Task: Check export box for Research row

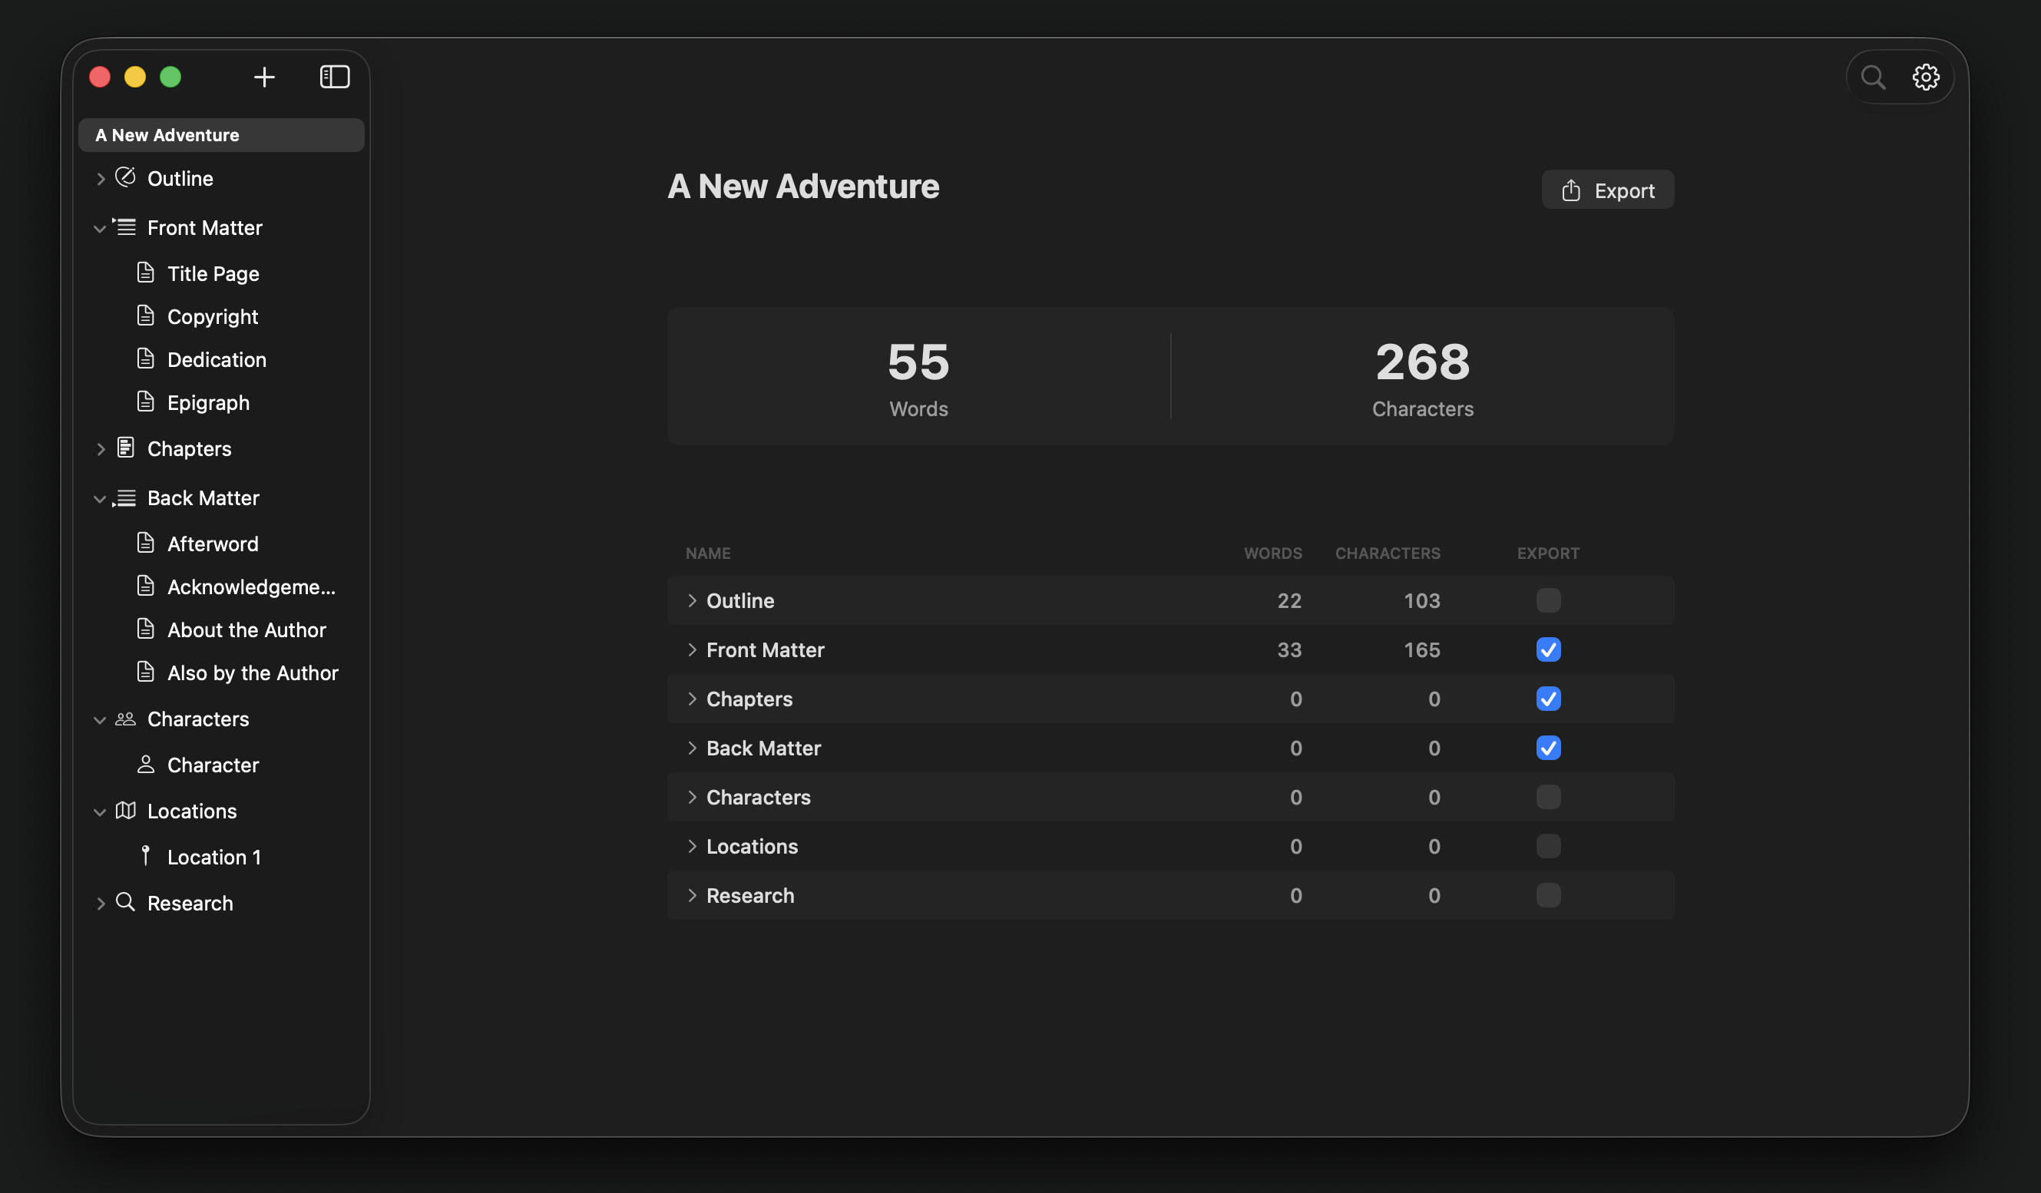Action: click(x=1548, y=896)
